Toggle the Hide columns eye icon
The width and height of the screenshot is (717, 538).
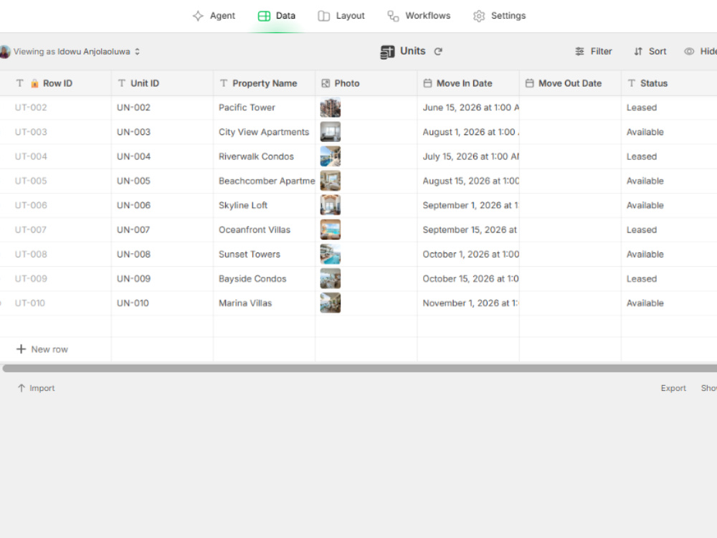pos(689,51)
